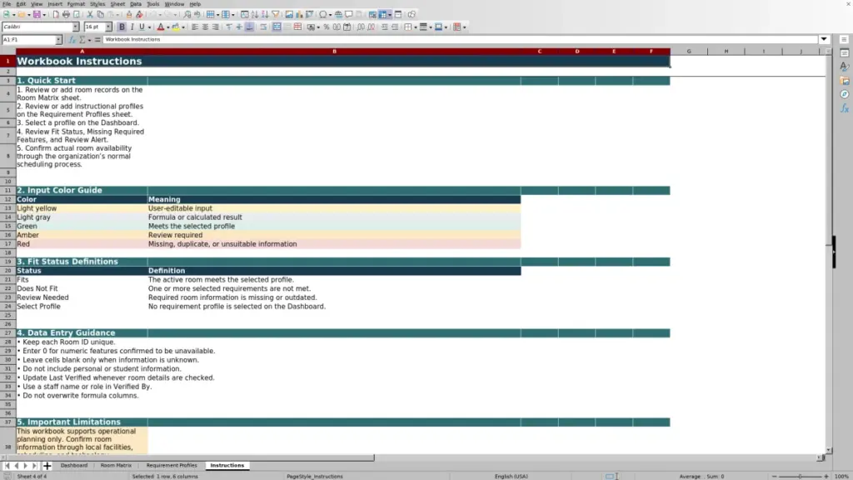Go to the last sheet tab arrow
Screen dimensions: 853x480
tap(33, 465)
